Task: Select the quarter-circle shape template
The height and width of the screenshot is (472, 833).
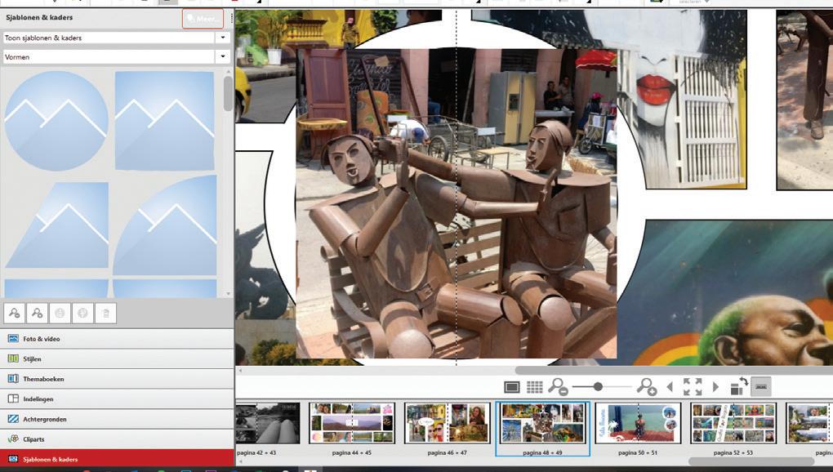Action: [x=165, y=225]
